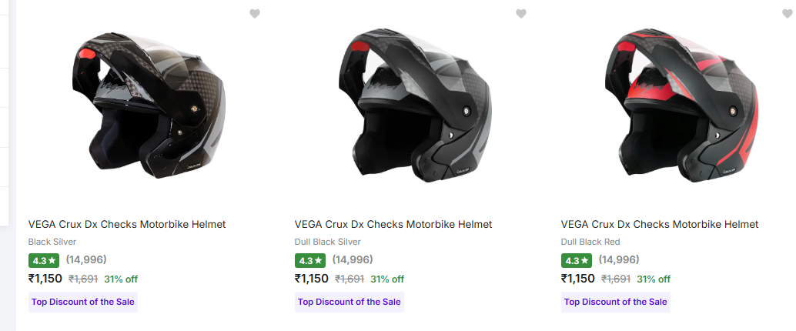This screenshot has height=331, width=796.
Task: Open VEGA Crux Dx title above Black Silver
Action: tap(127, 225)
